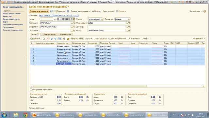Open Движения документа in sidebar
This screenshot has width=209, height=118.
coord(11,19)
